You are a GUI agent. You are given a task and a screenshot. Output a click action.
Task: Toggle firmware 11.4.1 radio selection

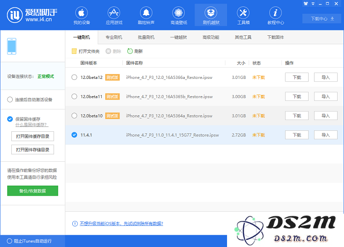74,135
